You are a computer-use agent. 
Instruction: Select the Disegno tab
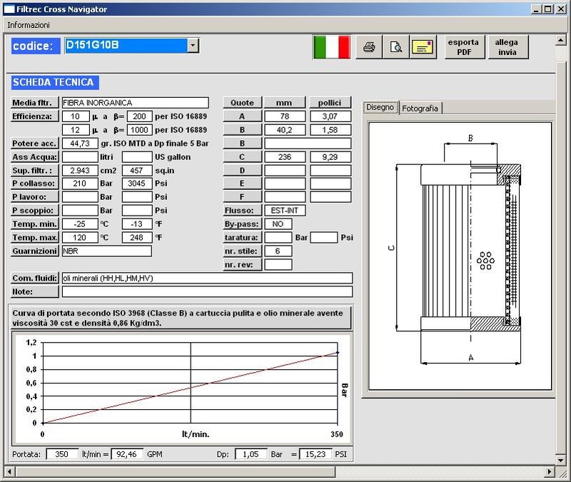click(x=380, y=107)
